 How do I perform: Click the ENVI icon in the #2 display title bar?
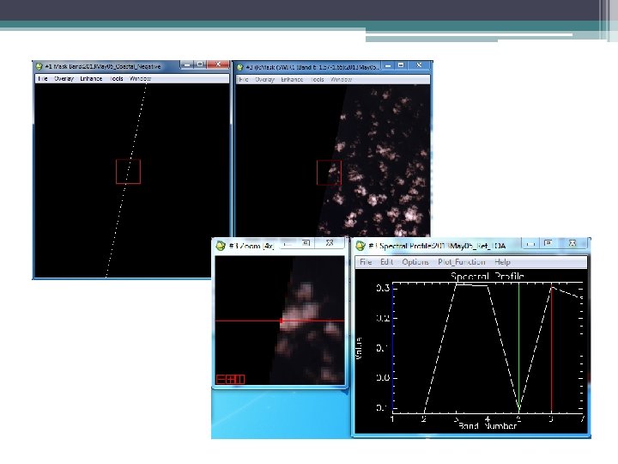click(x=240, y=66)
